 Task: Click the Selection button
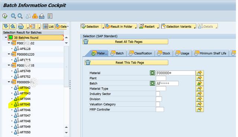pos(91,26)
